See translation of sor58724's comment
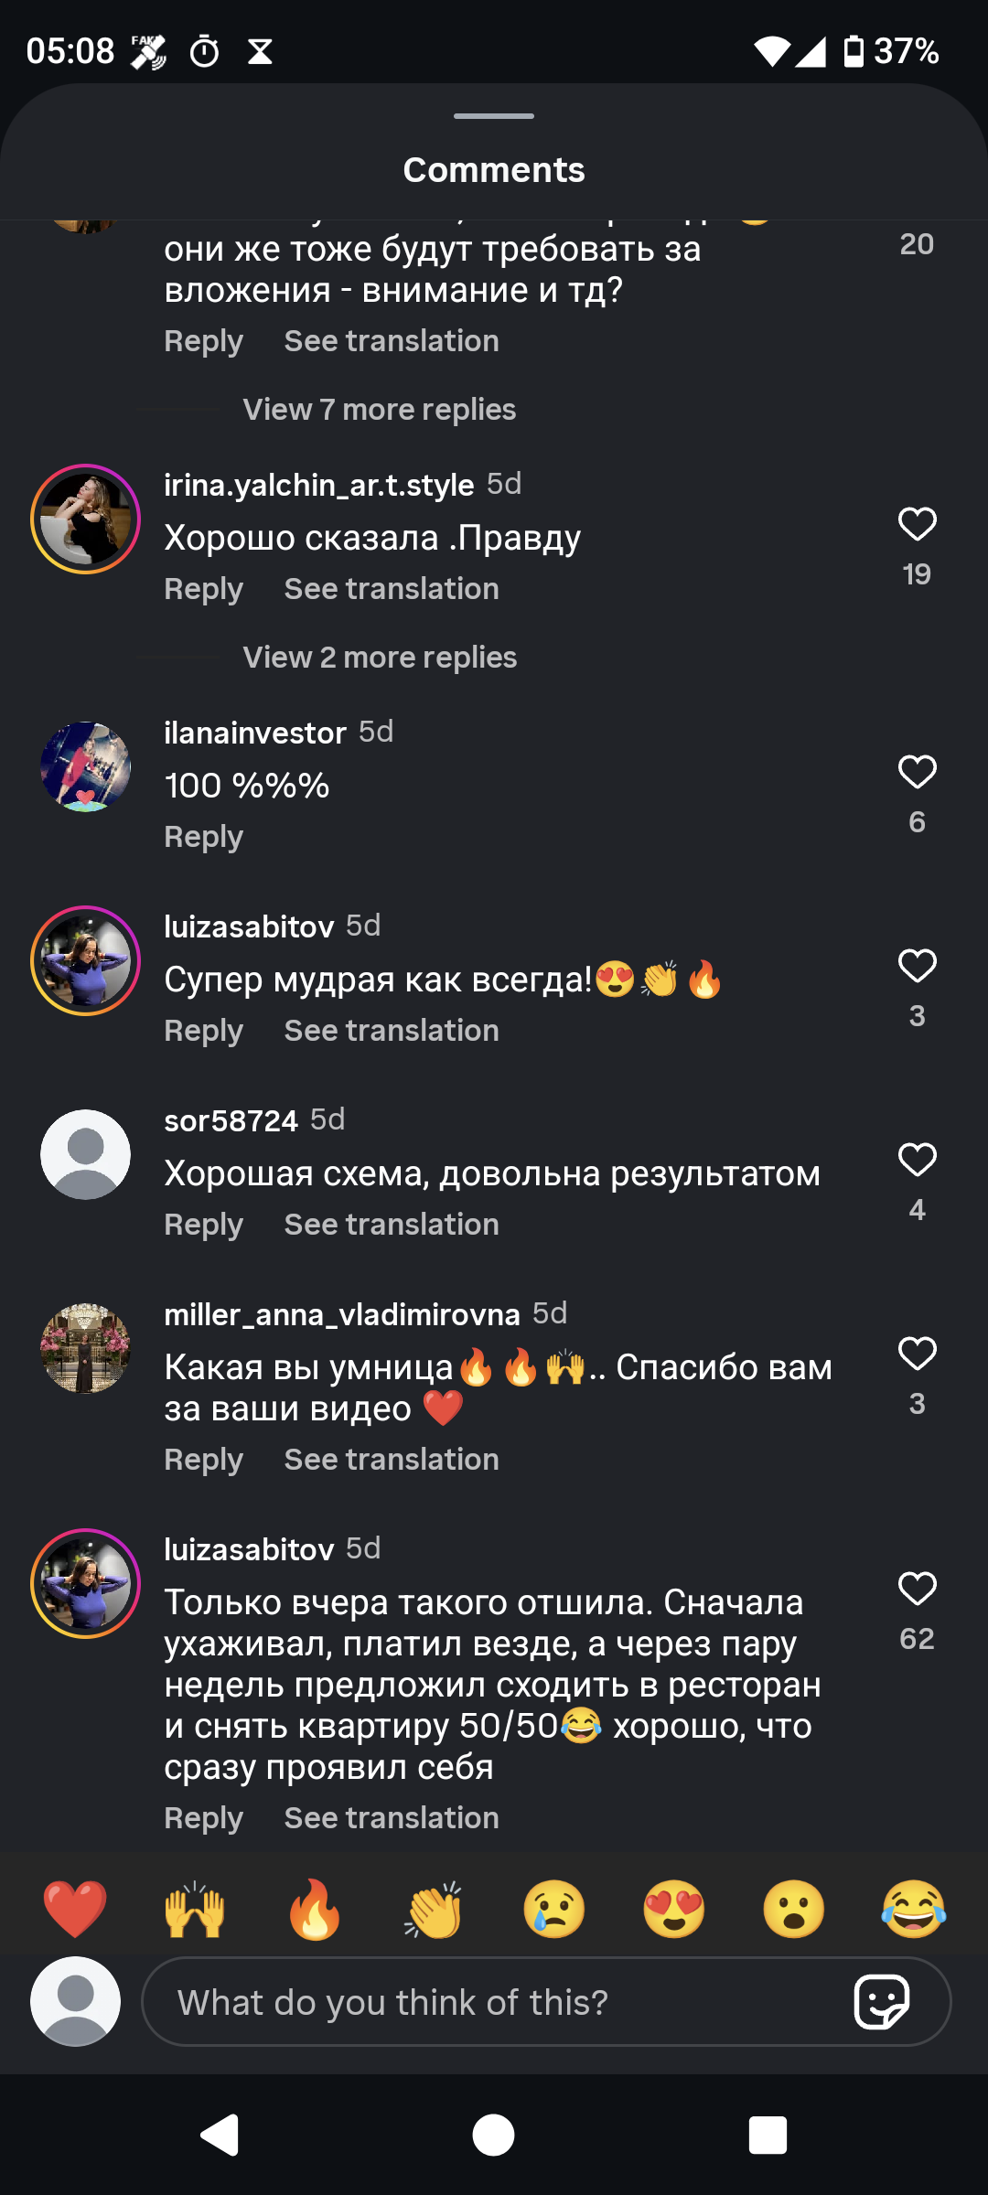Viewport: 988px width, 2195px height. click(x=392, y=1225)
